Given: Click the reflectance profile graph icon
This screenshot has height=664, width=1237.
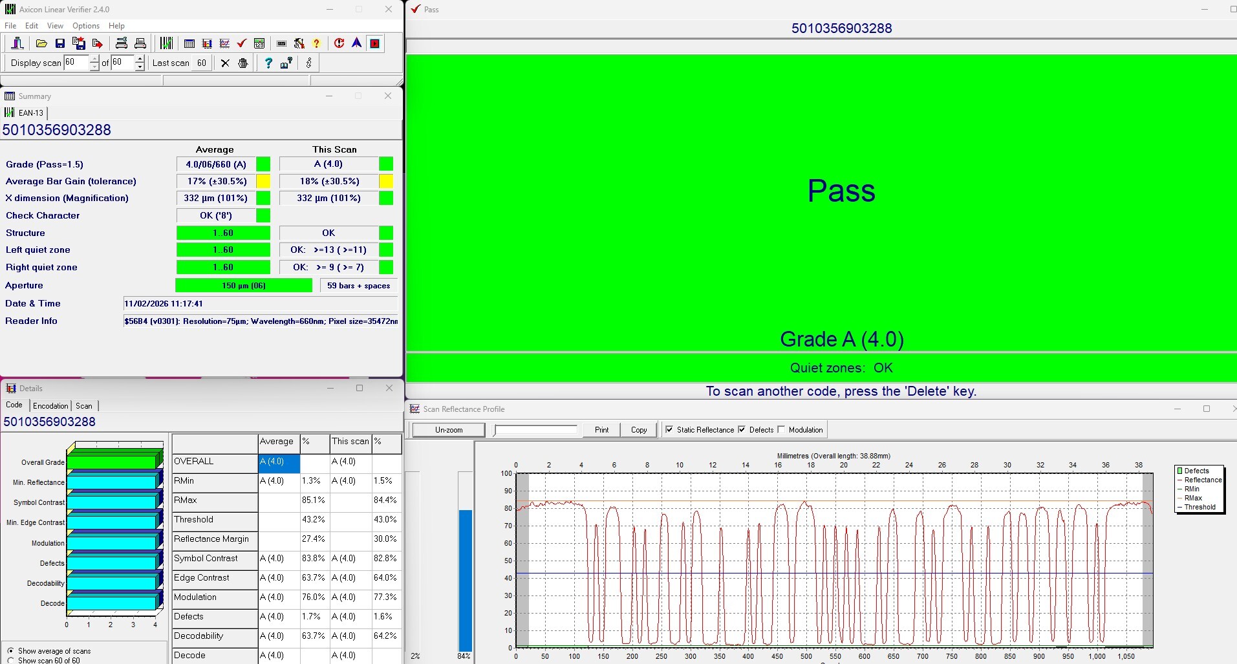Looking at the screenshot, I should [x=224, y=43].
